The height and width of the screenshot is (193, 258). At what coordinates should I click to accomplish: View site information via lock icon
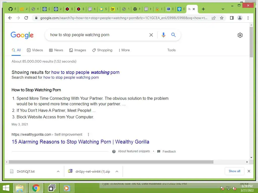pyautogui.click(x=36, y=18)
